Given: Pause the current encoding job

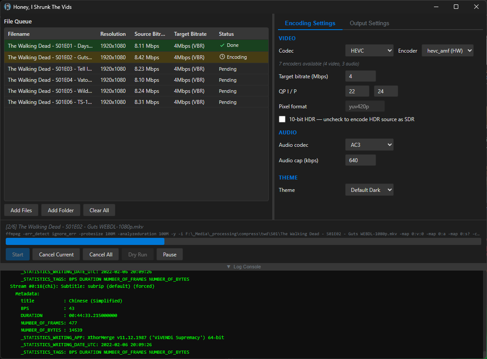Looking at the screenshot, I should coord(170,255).
